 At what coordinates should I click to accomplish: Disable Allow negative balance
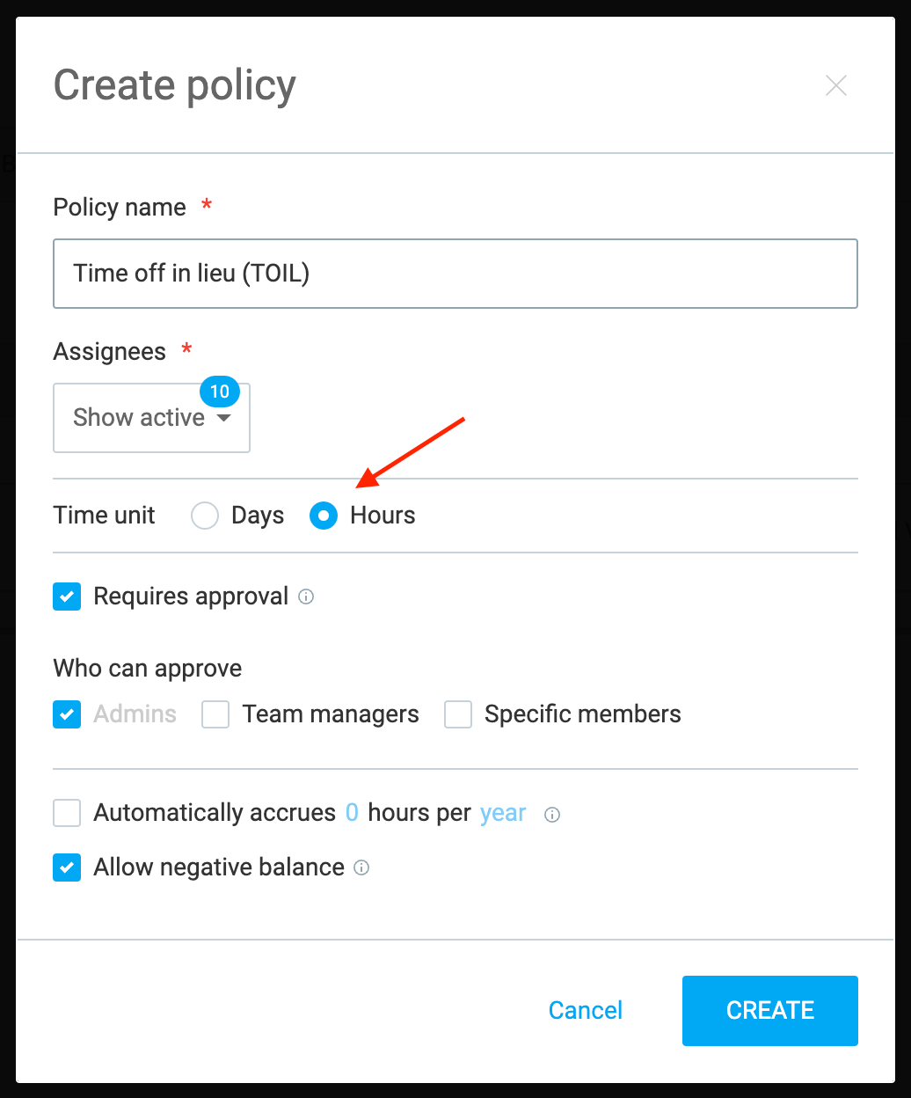pos(67,867)
